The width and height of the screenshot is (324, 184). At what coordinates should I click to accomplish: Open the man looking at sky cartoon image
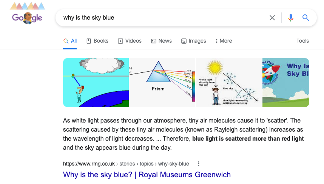pyautogui.click(x=96, y=82)
